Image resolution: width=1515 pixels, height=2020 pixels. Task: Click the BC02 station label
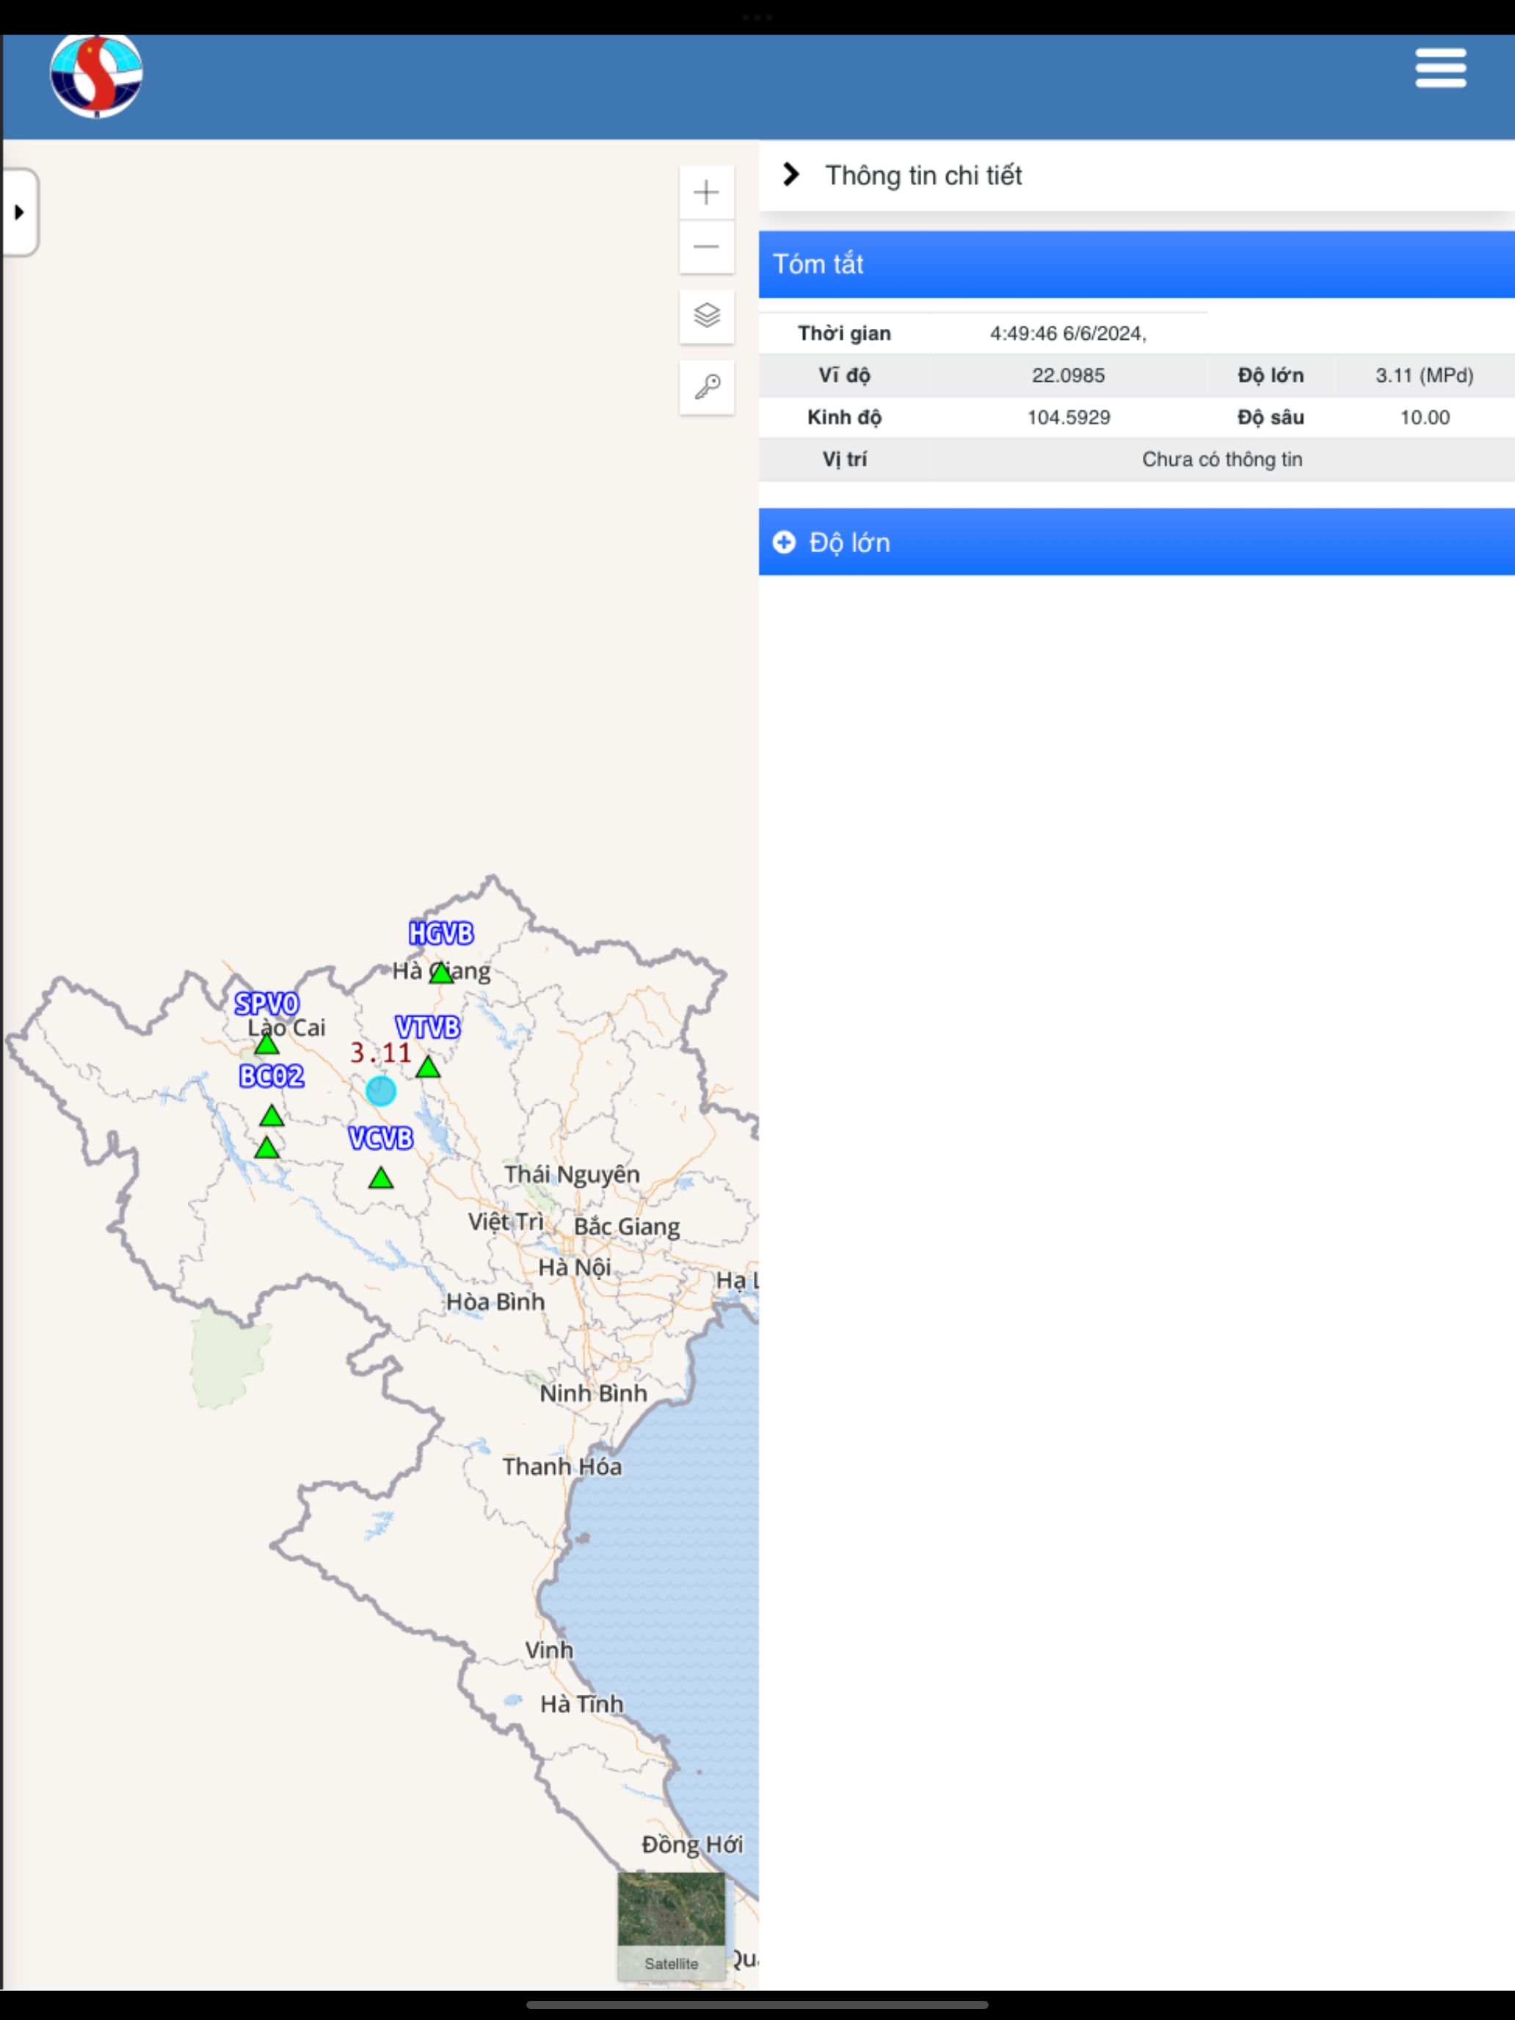point(272,1076)
